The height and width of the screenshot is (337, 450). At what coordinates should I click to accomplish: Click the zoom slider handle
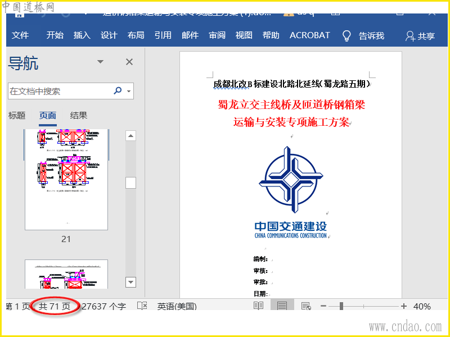[341, 306]
